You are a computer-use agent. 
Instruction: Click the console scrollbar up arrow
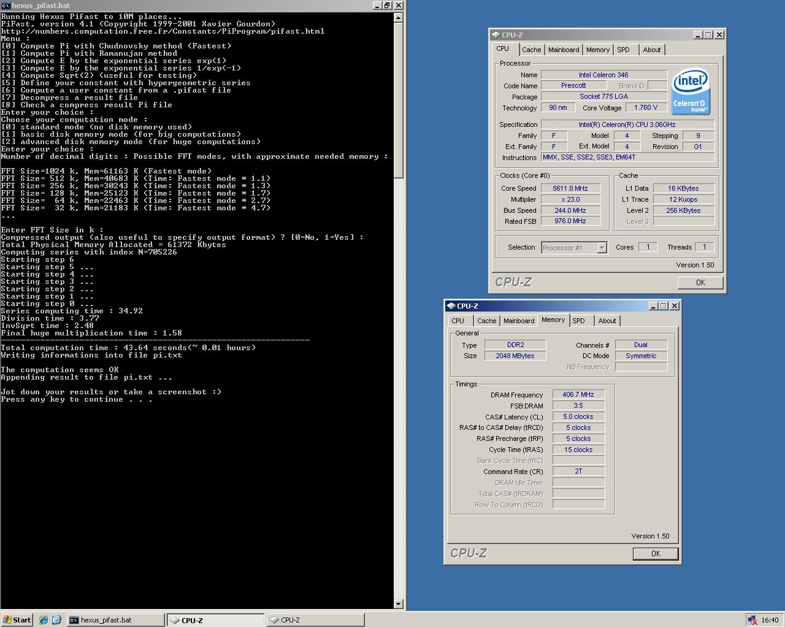398,17
